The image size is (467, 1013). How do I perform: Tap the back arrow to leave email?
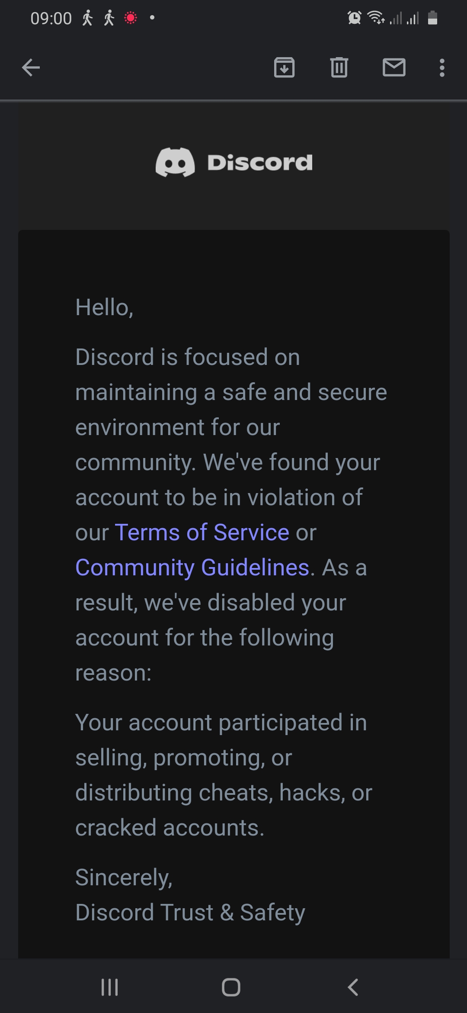pos(31,68)
